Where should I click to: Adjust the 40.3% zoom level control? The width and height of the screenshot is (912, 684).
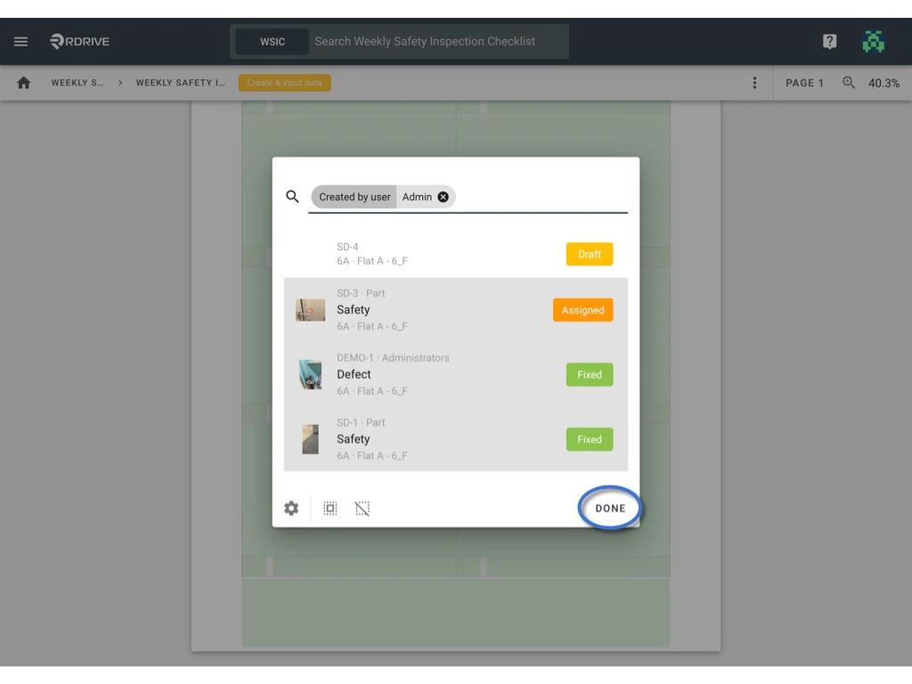click(884, 82)
